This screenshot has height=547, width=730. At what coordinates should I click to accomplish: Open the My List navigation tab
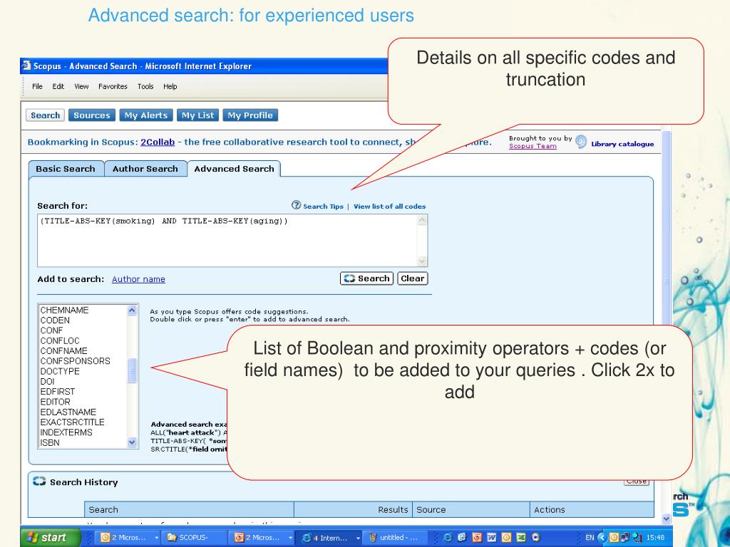coord(198,115)
